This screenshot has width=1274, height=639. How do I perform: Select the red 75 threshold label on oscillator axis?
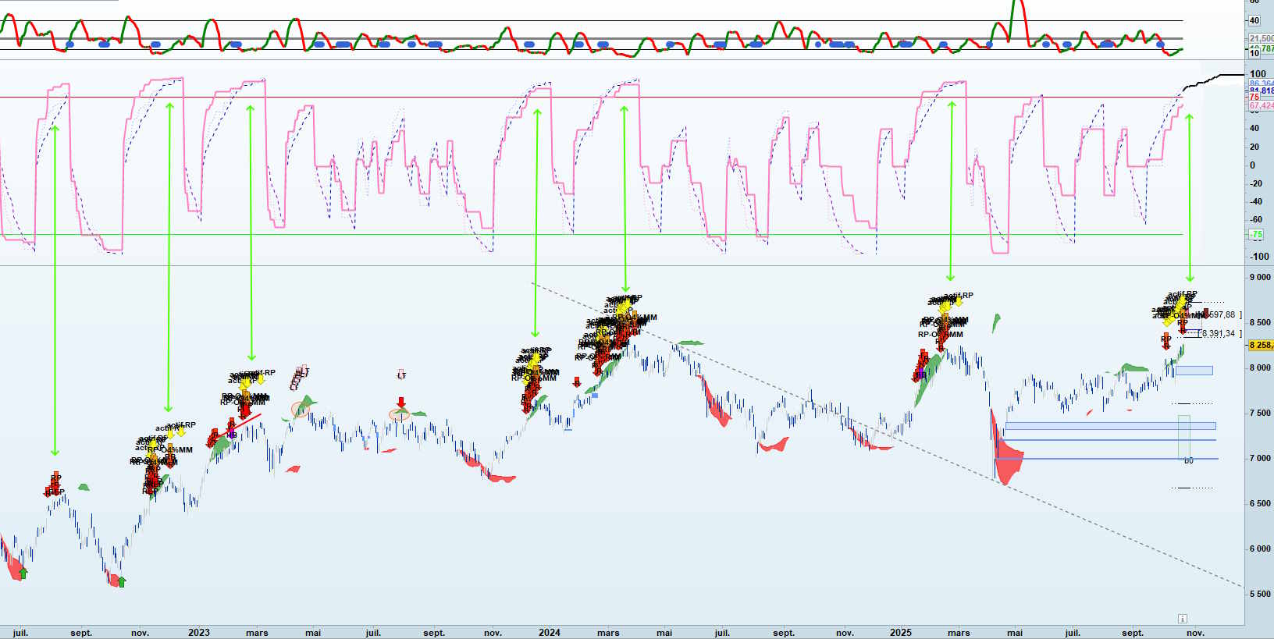(x=1254, y=98)
